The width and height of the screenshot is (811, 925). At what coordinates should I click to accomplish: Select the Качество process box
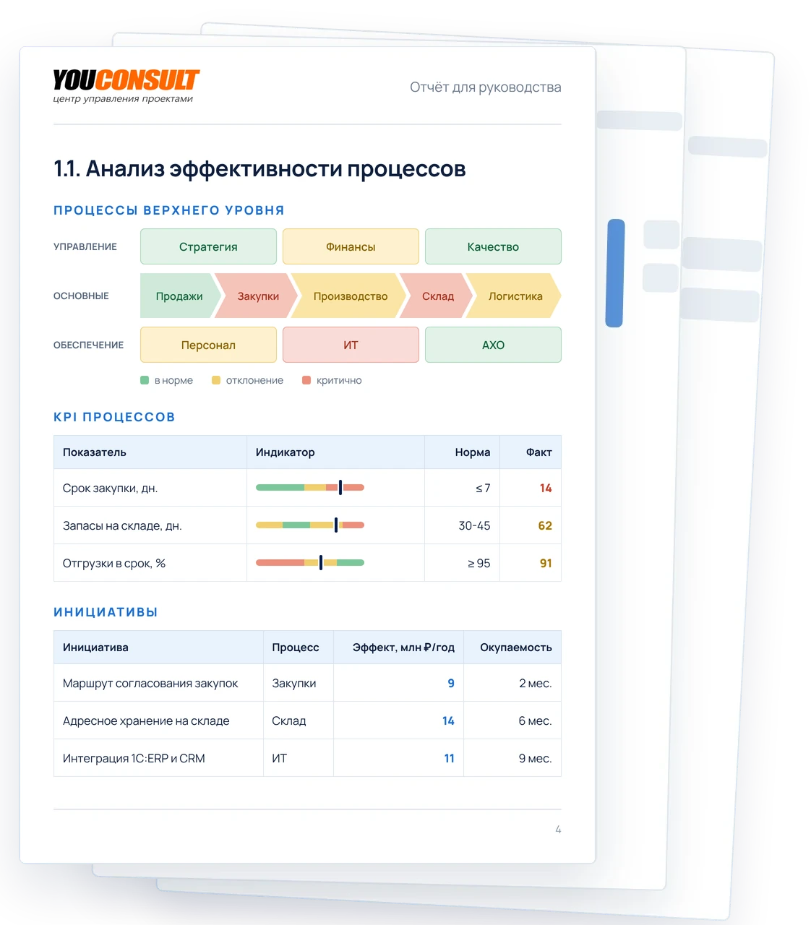(493, 246)
